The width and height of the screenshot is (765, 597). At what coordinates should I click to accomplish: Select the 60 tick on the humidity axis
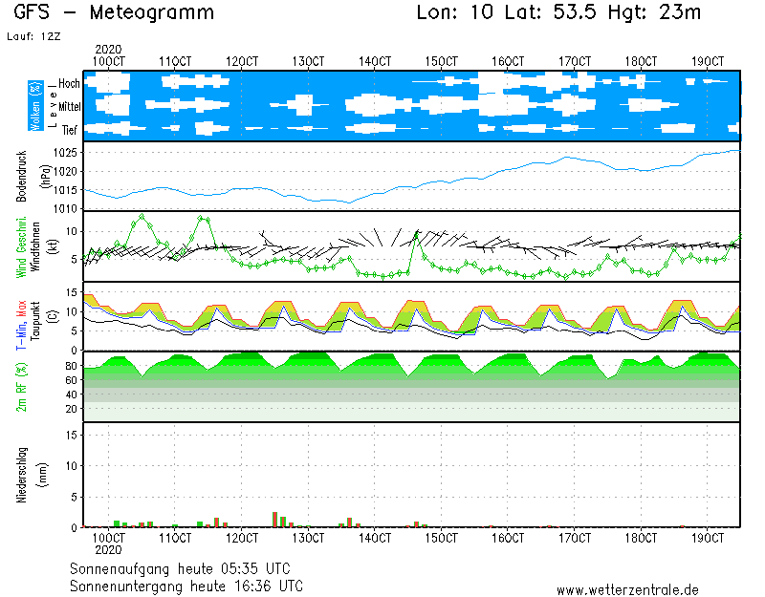pos(71,380)
